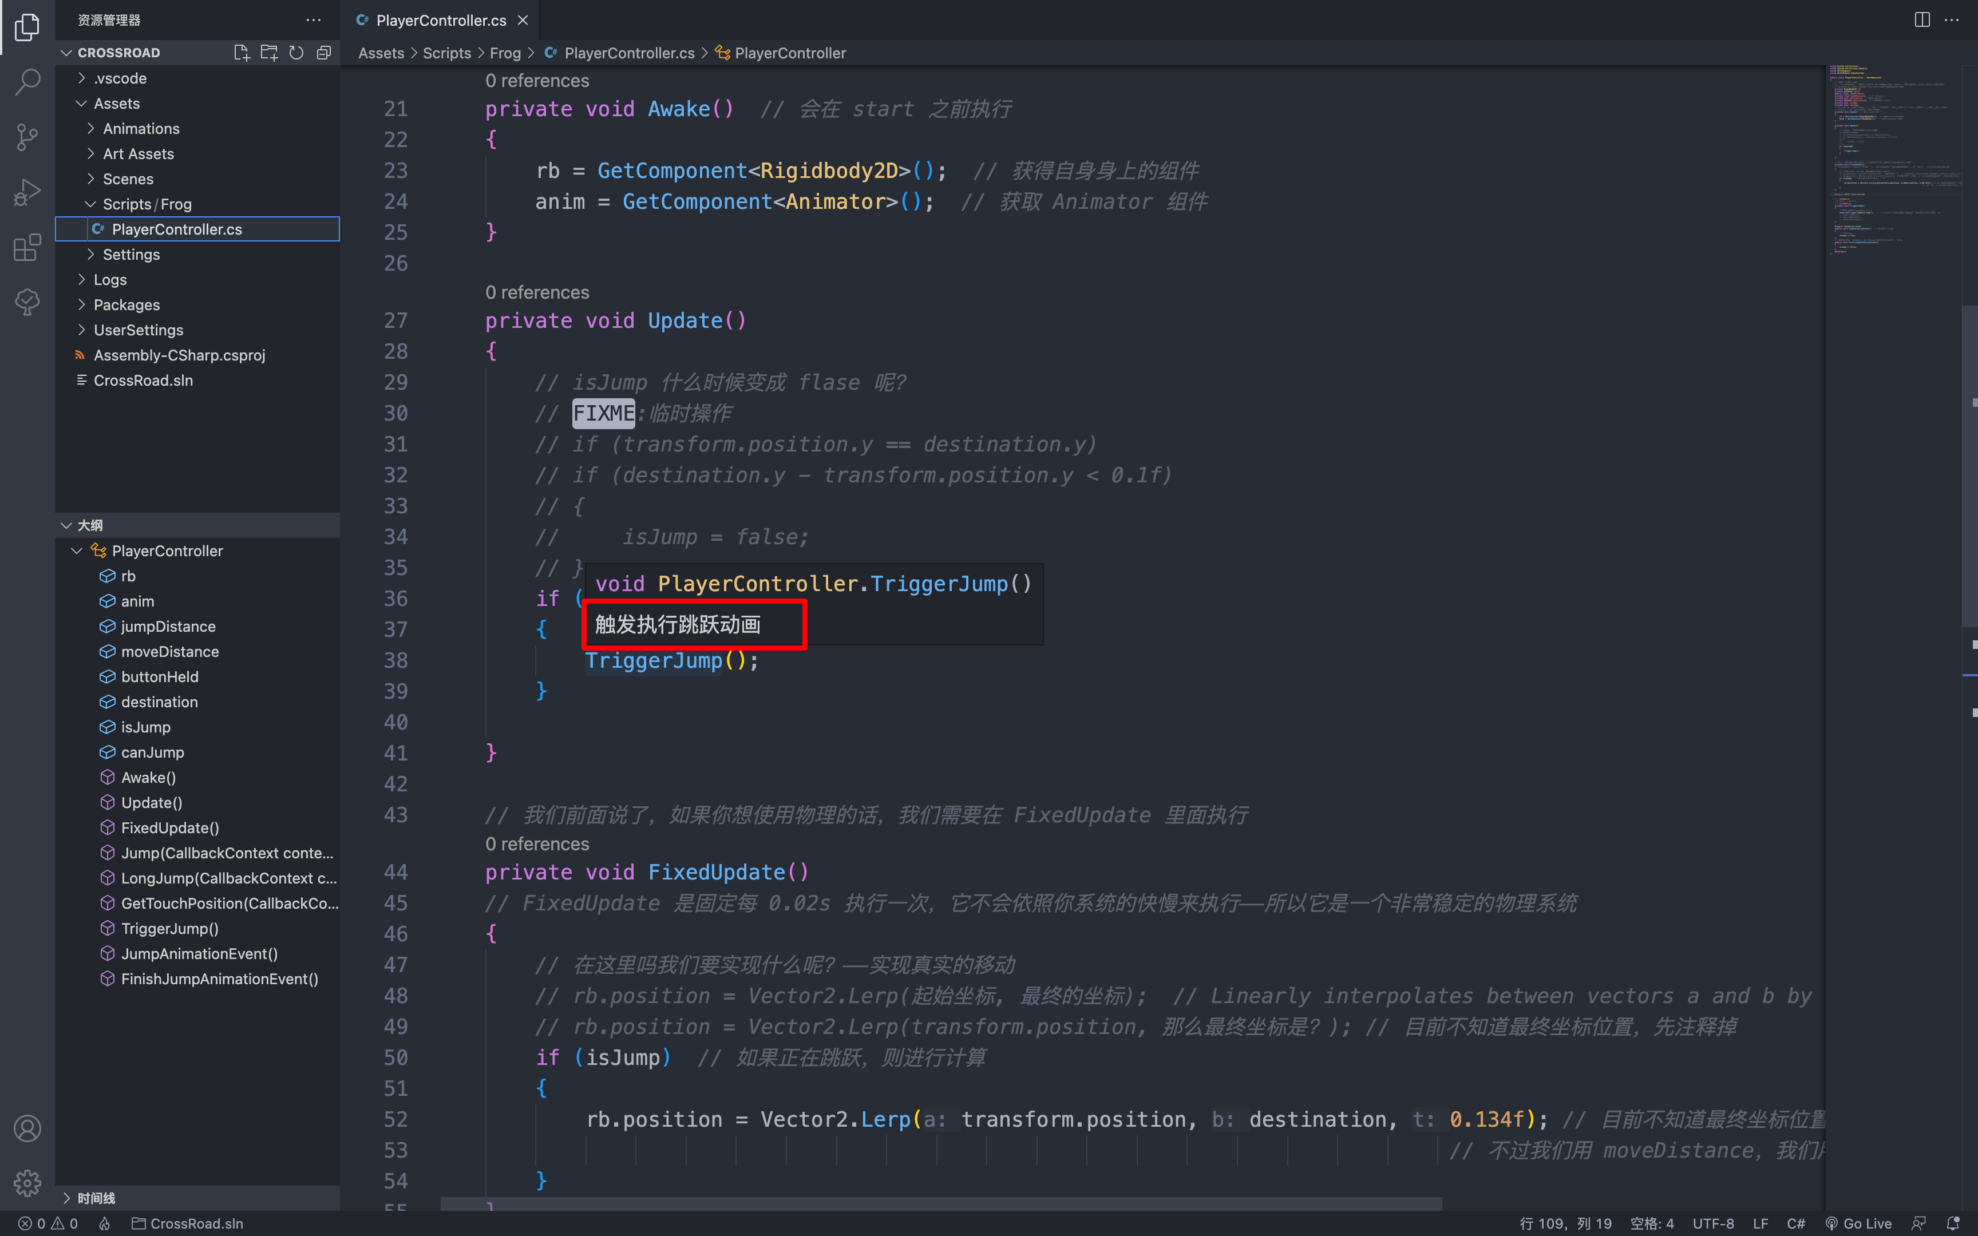
Task: Click Scripts in the breadcrumb
Action: (446, 53)
